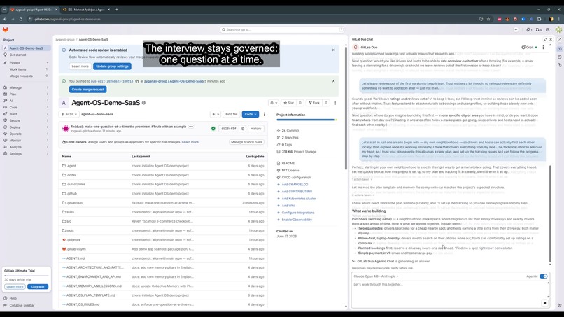
Task: Open the create new plus icon in top bar
Action: pyautogui.click(x=516, y=30)
